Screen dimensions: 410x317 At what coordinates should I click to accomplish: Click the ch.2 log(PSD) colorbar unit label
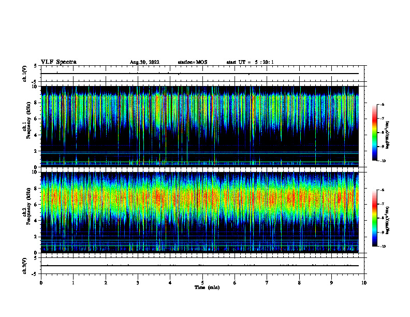[x=388, y=220]
